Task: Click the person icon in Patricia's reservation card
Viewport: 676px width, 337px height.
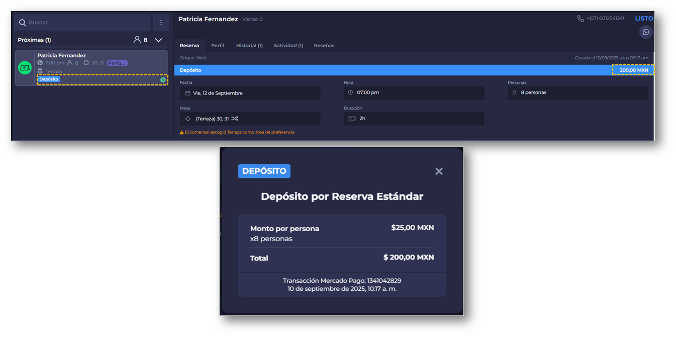Action: [70, 63]
